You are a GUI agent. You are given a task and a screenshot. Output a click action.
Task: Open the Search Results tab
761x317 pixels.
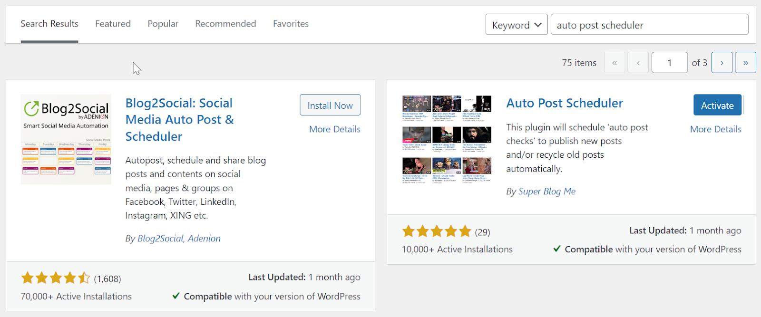tap(49, 24)
